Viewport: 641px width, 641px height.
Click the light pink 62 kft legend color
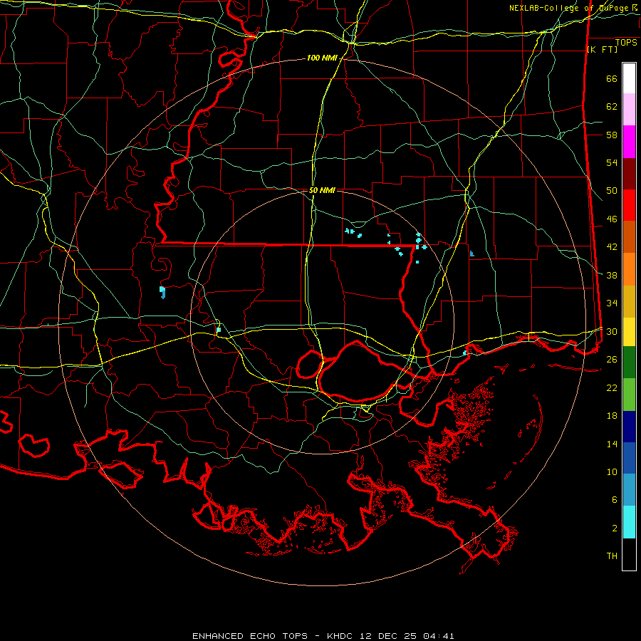pos(629,110)
